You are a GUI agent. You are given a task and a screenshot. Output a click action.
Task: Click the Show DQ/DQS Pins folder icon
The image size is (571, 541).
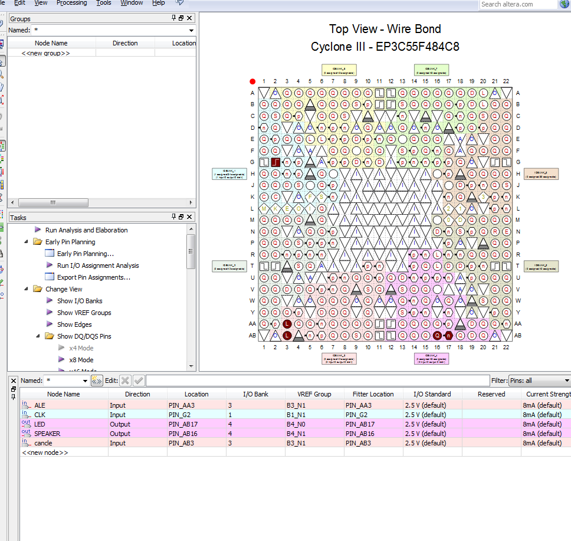click(x=49, y=336)
